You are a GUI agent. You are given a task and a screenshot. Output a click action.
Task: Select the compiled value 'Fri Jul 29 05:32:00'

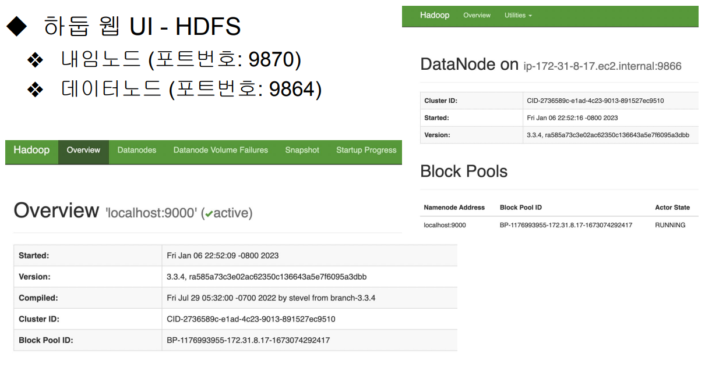coord(271,298)
